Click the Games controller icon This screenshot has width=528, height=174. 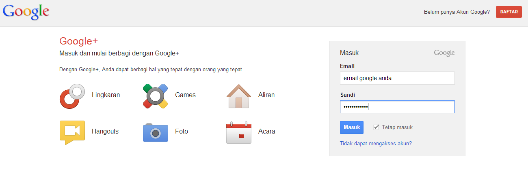click(155, 96)
